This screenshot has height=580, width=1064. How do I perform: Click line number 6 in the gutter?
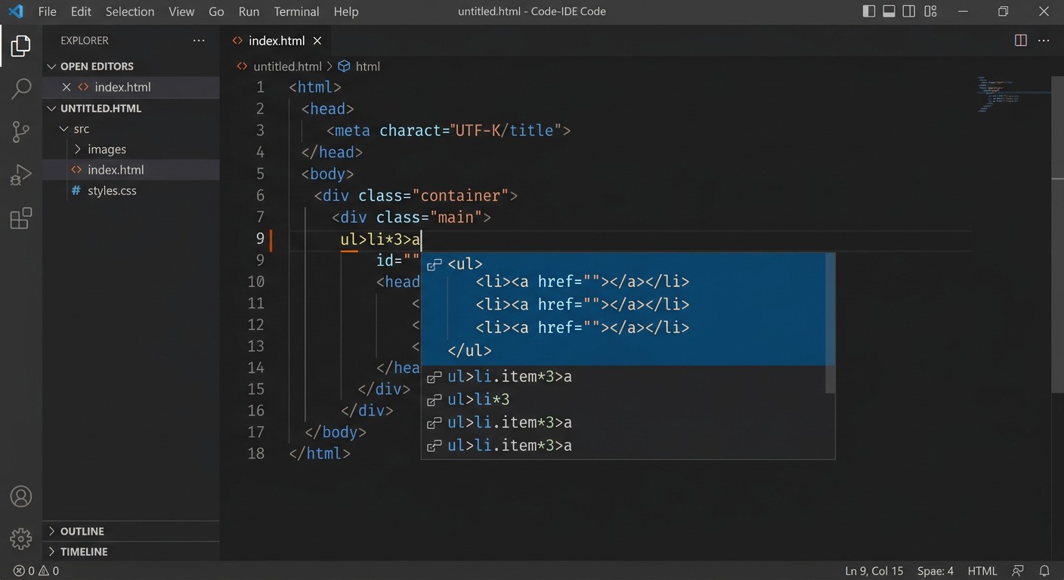260,196
